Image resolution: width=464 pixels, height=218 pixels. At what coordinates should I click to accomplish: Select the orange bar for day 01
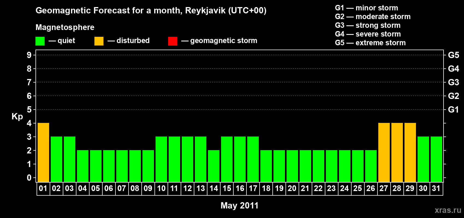pyautogui.click(x=43, y=152)
